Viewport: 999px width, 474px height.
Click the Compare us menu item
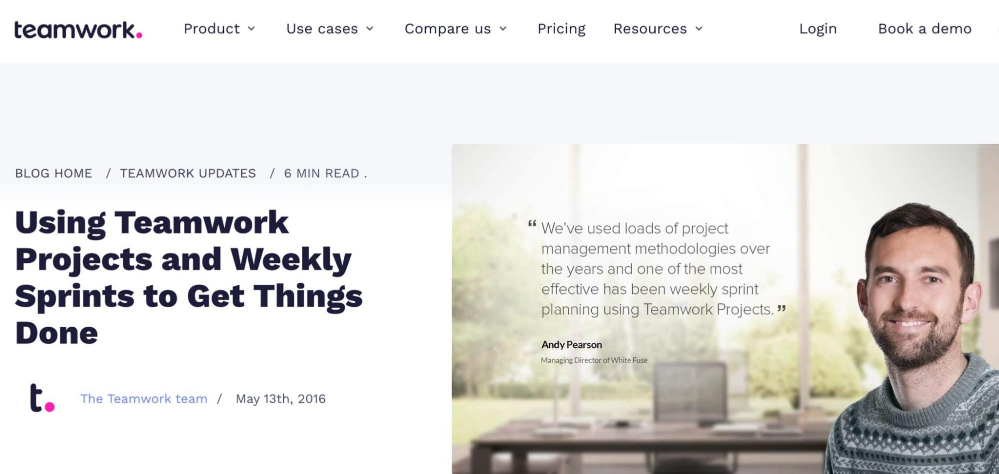pos(448,29)
